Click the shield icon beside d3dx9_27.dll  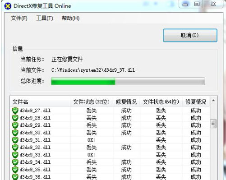coord(15,111)
